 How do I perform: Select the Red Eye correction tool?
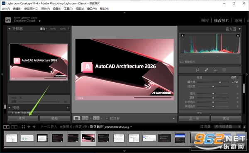[x=215, y=70]
